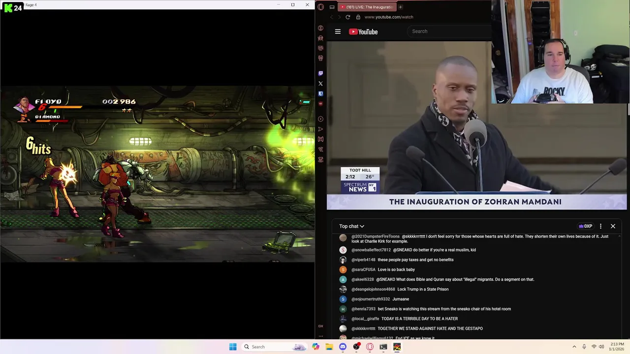Open the GX Cleaner sidebar icon

coord(320,149)
